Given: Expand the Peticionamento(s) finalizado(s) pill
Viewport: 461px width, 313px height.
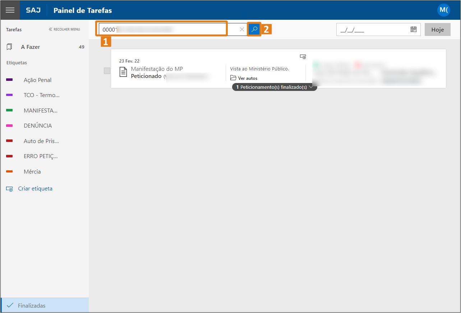Looking at the screenshot, I should 275,87.
